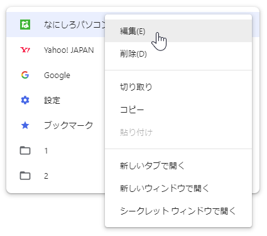Click the folder icon named 1
The width and height of the screenshot is (267, 236).
pyautogui.click(x=25, y=150)
